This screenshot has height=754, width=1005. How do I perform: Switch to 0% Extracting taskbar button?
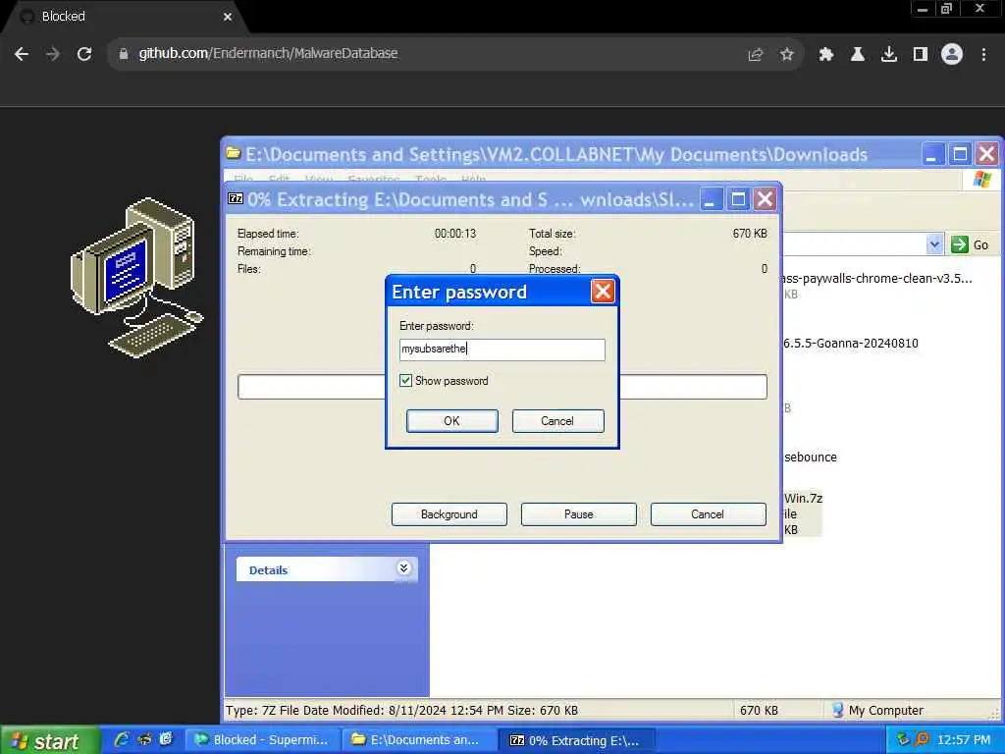point(575,740)
